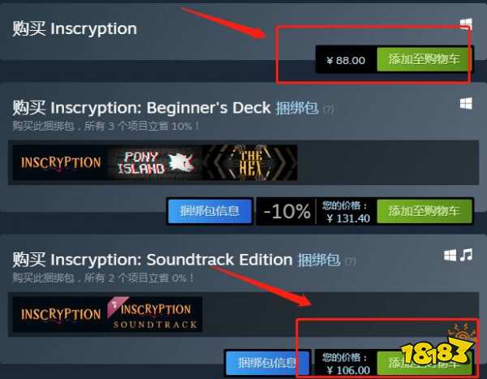Select The Hex game thumbnail
The image size is (487, 379).
250,162
